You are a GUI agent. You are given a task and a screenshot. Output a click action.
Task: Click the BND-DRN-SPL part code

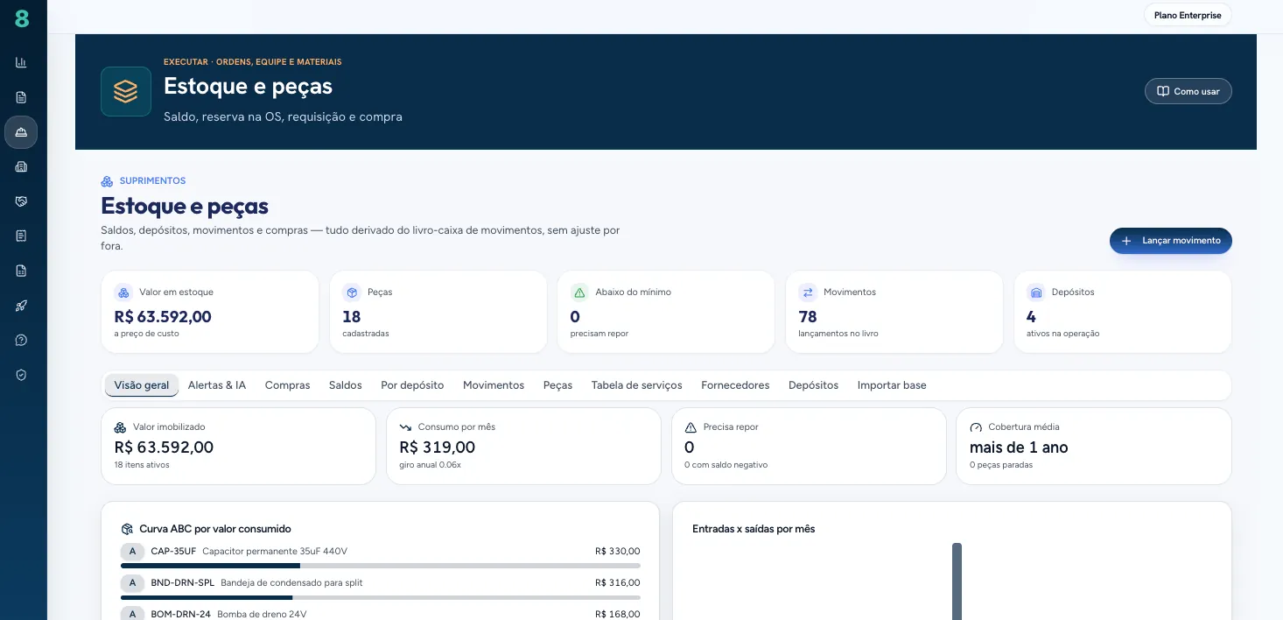[x=183, y=583]
